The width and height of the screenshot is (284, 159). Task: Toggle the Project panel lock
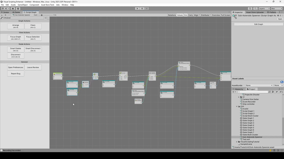coord(279,89)
